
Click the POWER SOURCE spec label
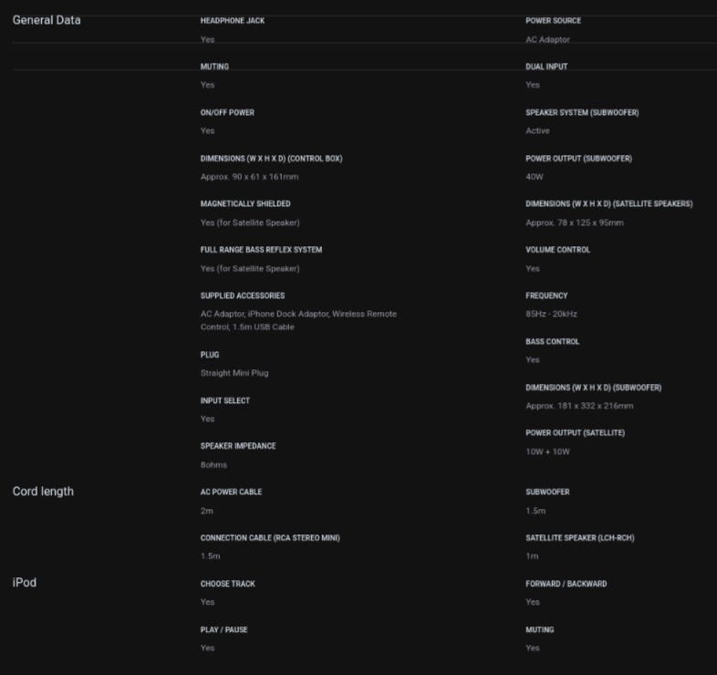coord(553,21)
